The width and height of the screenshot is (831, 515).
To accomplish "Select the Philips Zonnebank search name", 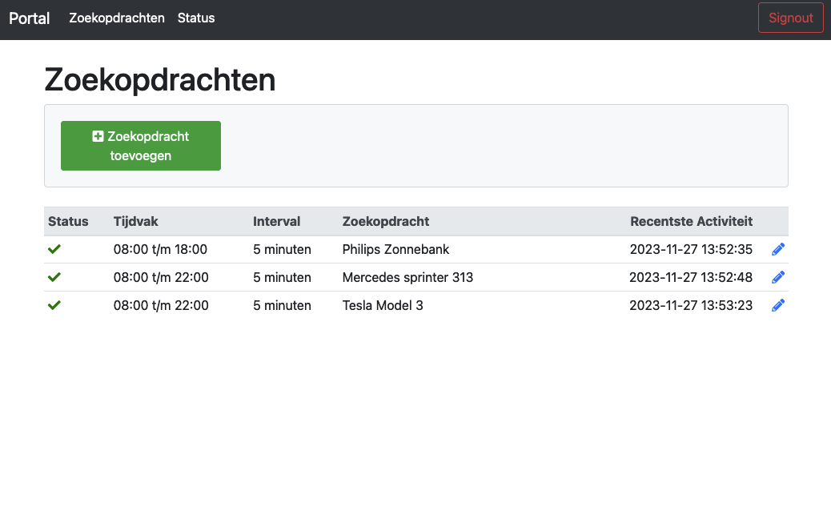I will click(395, 249).
